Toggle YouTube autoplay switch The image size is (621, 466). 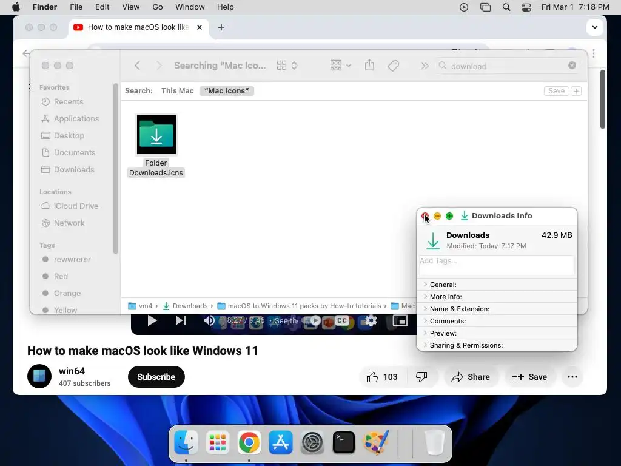point(315,320)
